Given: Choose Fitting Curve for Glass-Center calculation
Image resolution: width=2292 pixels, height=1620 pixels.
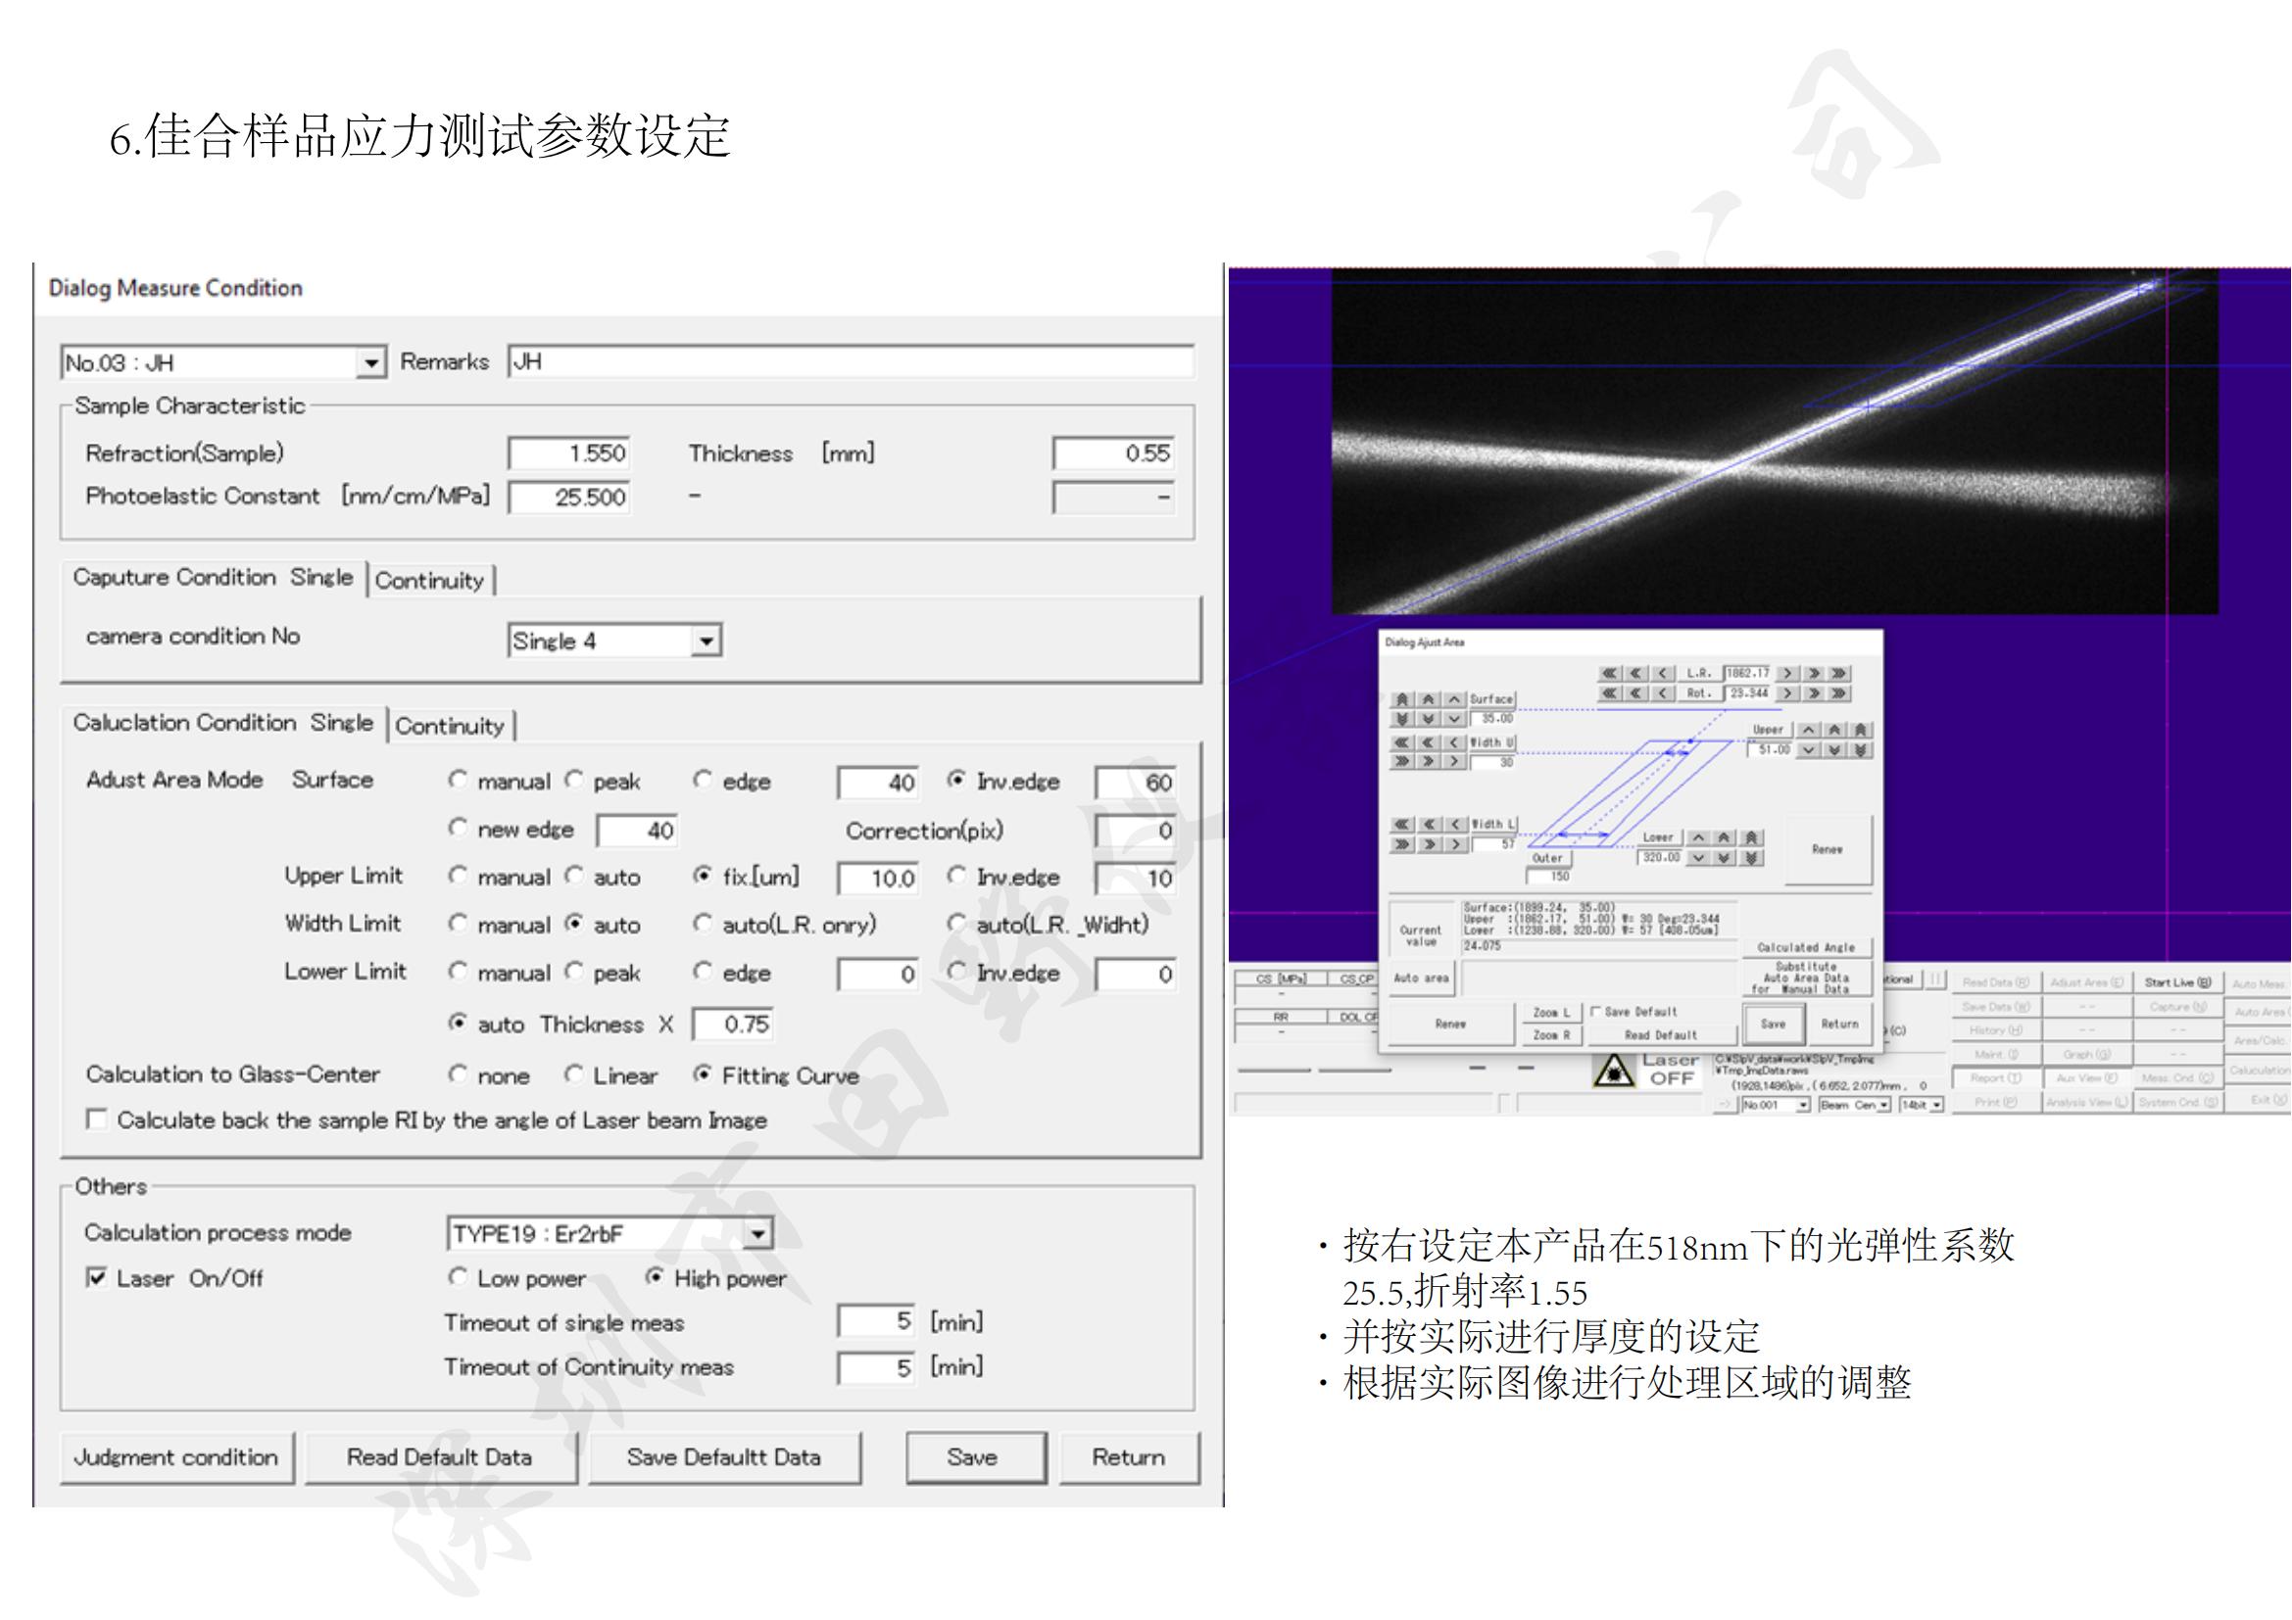Looking at the screenshot, I should [703, 1074].
